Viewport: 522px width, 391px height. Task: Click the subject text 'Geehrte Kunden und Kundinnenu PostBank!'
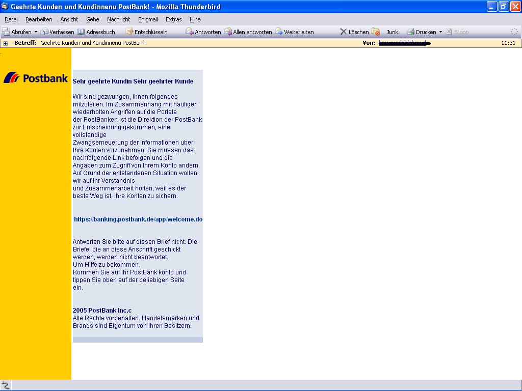coord(94,43)
